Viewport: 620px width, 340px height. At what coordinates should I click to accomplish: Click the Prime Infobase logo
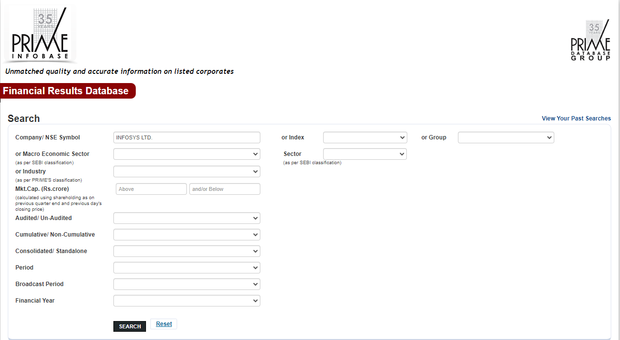coord(40,34)
